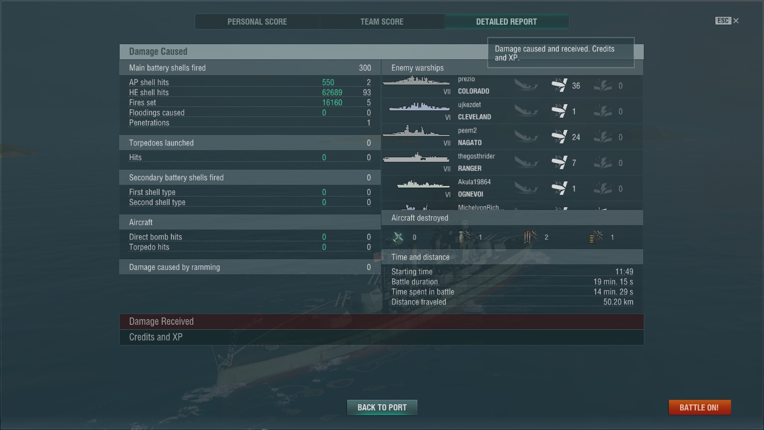764x430 pixels.
Task: Click the dimmed lightning icon in Ranger row
Action: (603, 163)
